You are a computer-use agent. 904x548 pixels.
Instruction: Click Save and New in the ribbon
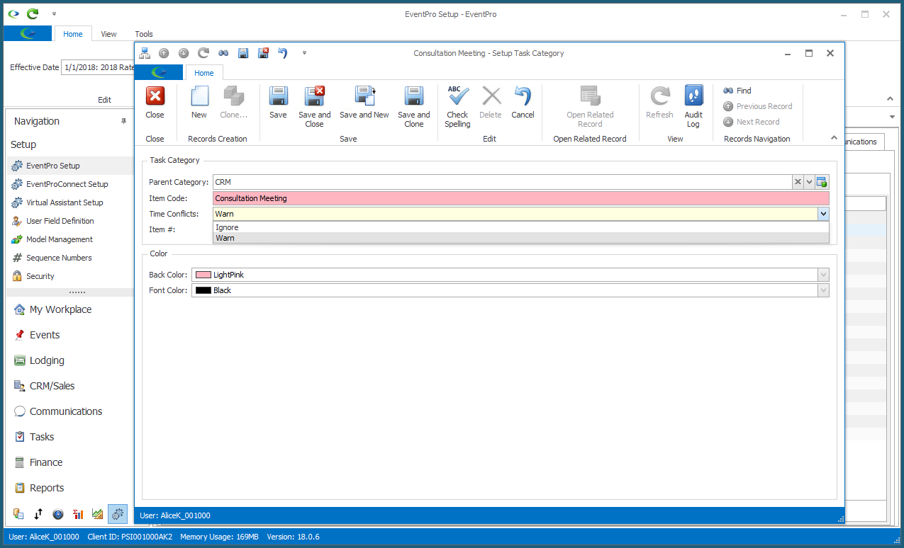[x=364, y=102]
